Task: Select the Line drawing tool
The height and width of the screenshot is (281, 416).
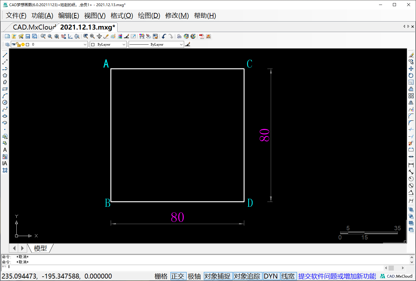Action: pos(5,55)
